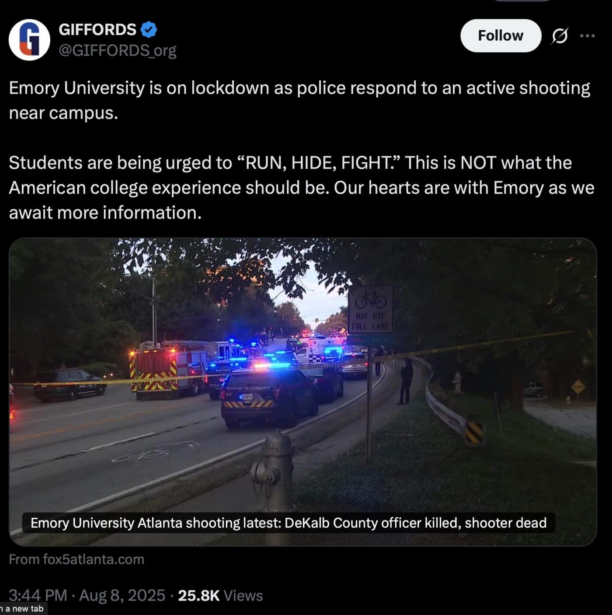Click the "Views" label beside 25.8K
Image resolution: width=612 pixels, height=615 pixels.
point(243,595)
